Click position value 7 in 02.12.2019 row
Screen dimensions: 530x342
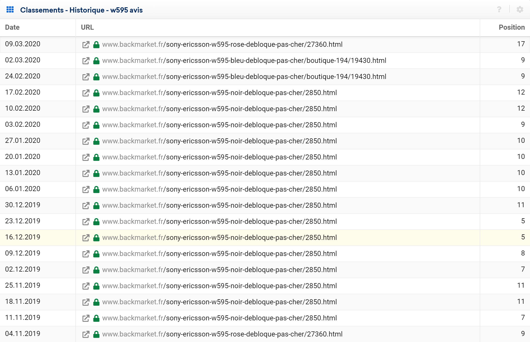523,269
